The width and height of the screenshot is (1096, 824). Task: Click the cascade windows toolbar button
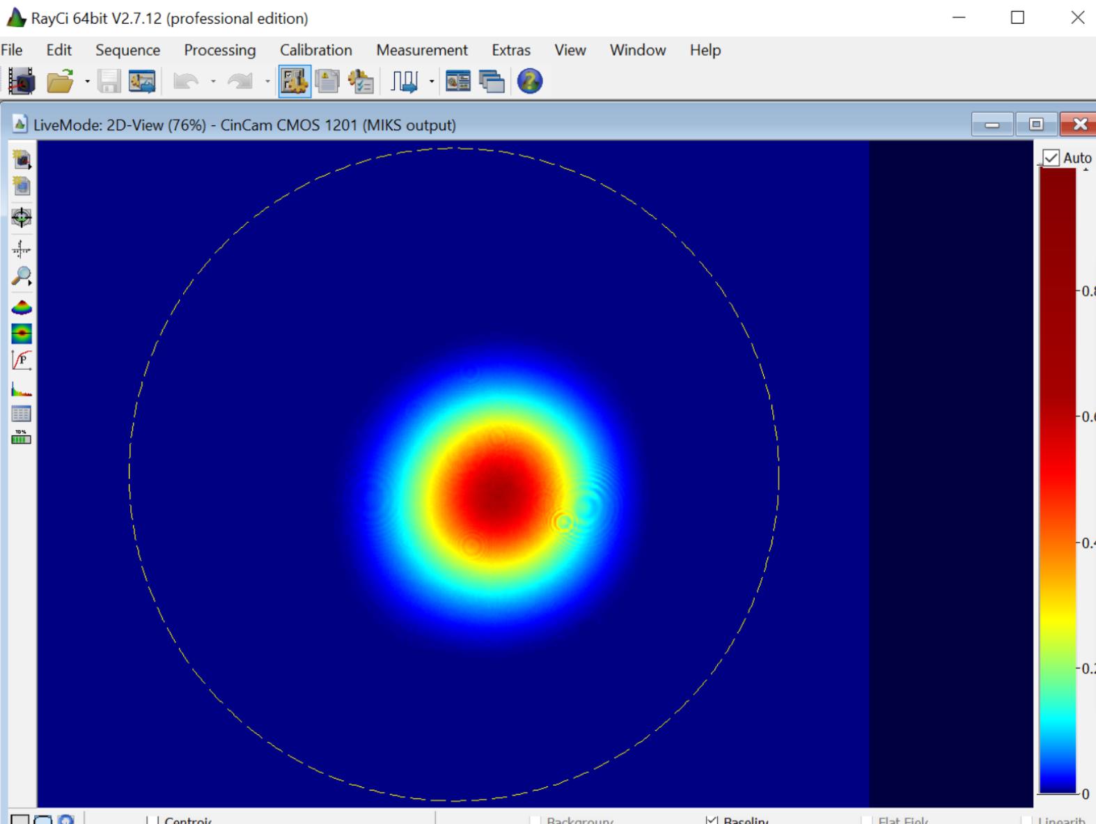[492, 81]
